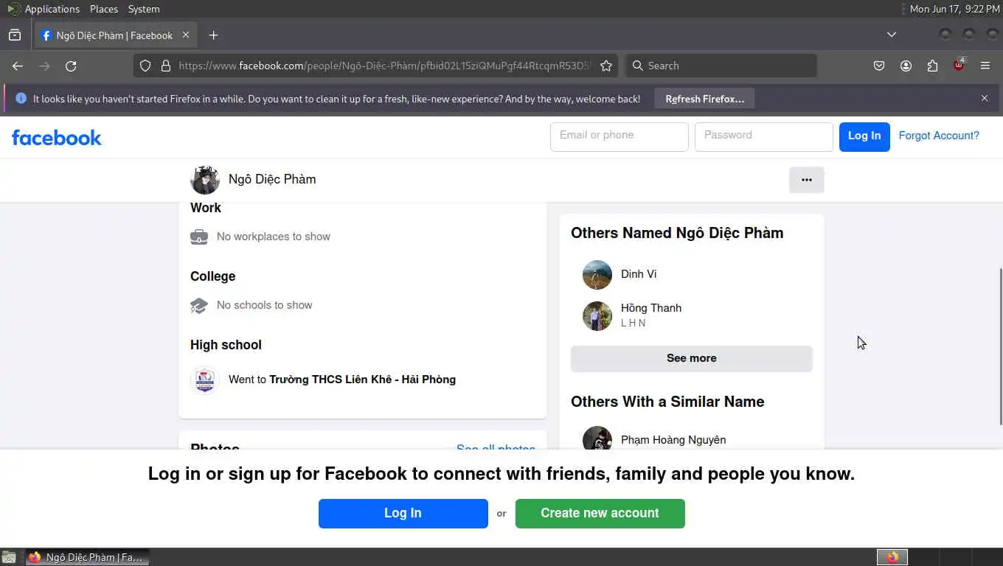
Task: Click the 'No workplaces to show' text
Action: (274, 237)
